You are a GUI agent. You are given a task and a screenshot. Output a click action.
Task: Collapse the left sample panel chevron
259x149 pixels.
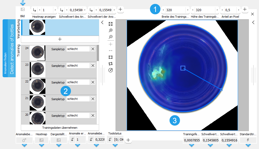pos(102,23)
